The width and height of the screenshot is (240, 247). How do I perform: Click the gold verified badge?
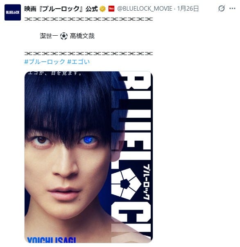point(102,9)
